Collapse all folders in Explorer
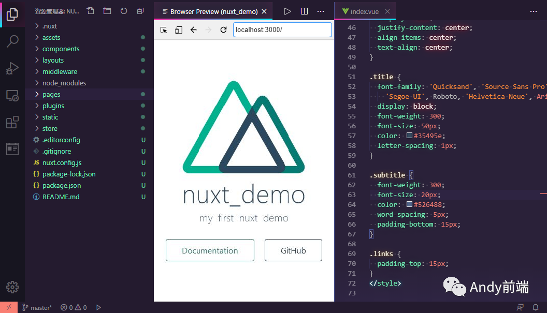547x313 pixels. [140, 11]
